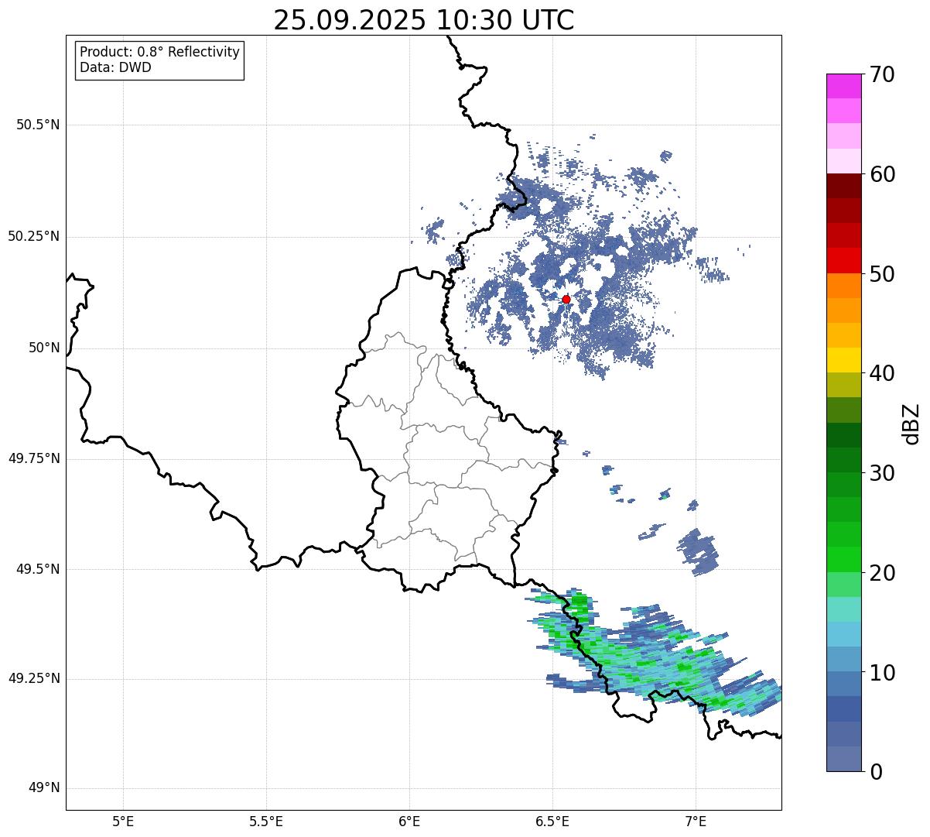Click the colorbar tick label 0
This screenshot has width=930, height=837.
point(877,771)
